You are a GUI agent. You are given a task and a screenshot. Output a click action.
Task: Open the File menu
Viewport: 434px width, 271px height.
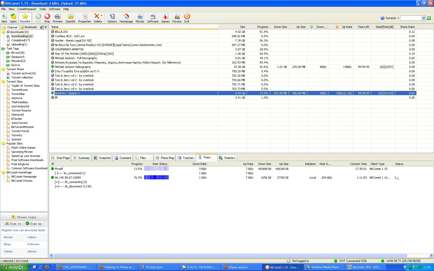click(3, 9)
